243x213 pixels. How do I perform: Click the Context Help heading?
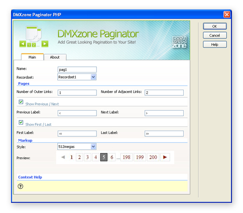30,177
